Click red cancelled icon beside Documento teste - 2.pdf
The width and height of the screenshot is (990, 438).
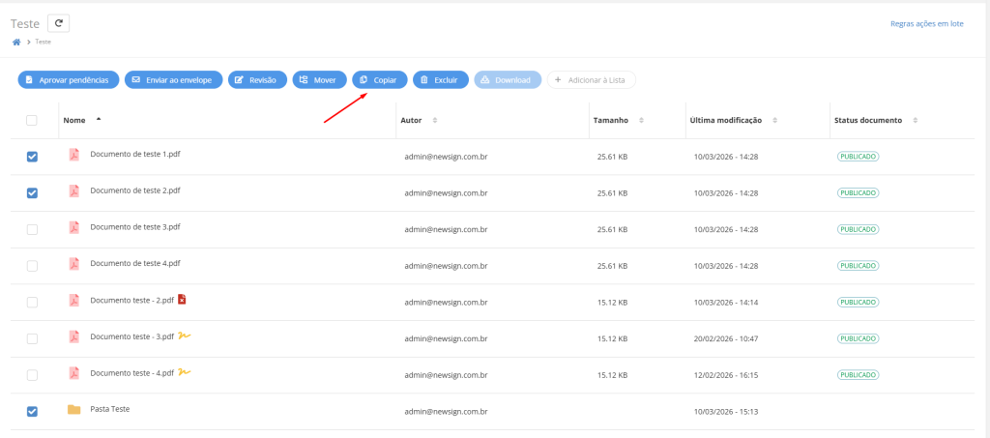182,300
